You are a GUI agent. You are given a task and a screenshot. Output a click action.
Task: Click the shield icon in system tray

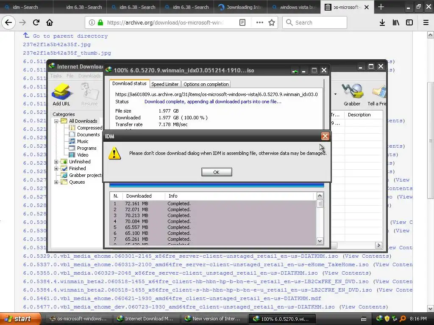[387, 319]
